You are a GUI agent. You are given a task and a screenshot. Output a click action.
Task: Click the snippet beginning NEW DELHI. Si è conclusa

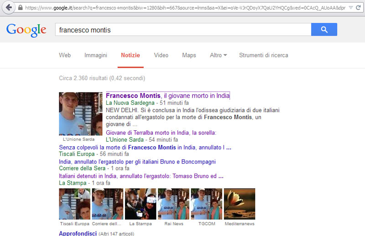tap(193, 117)
